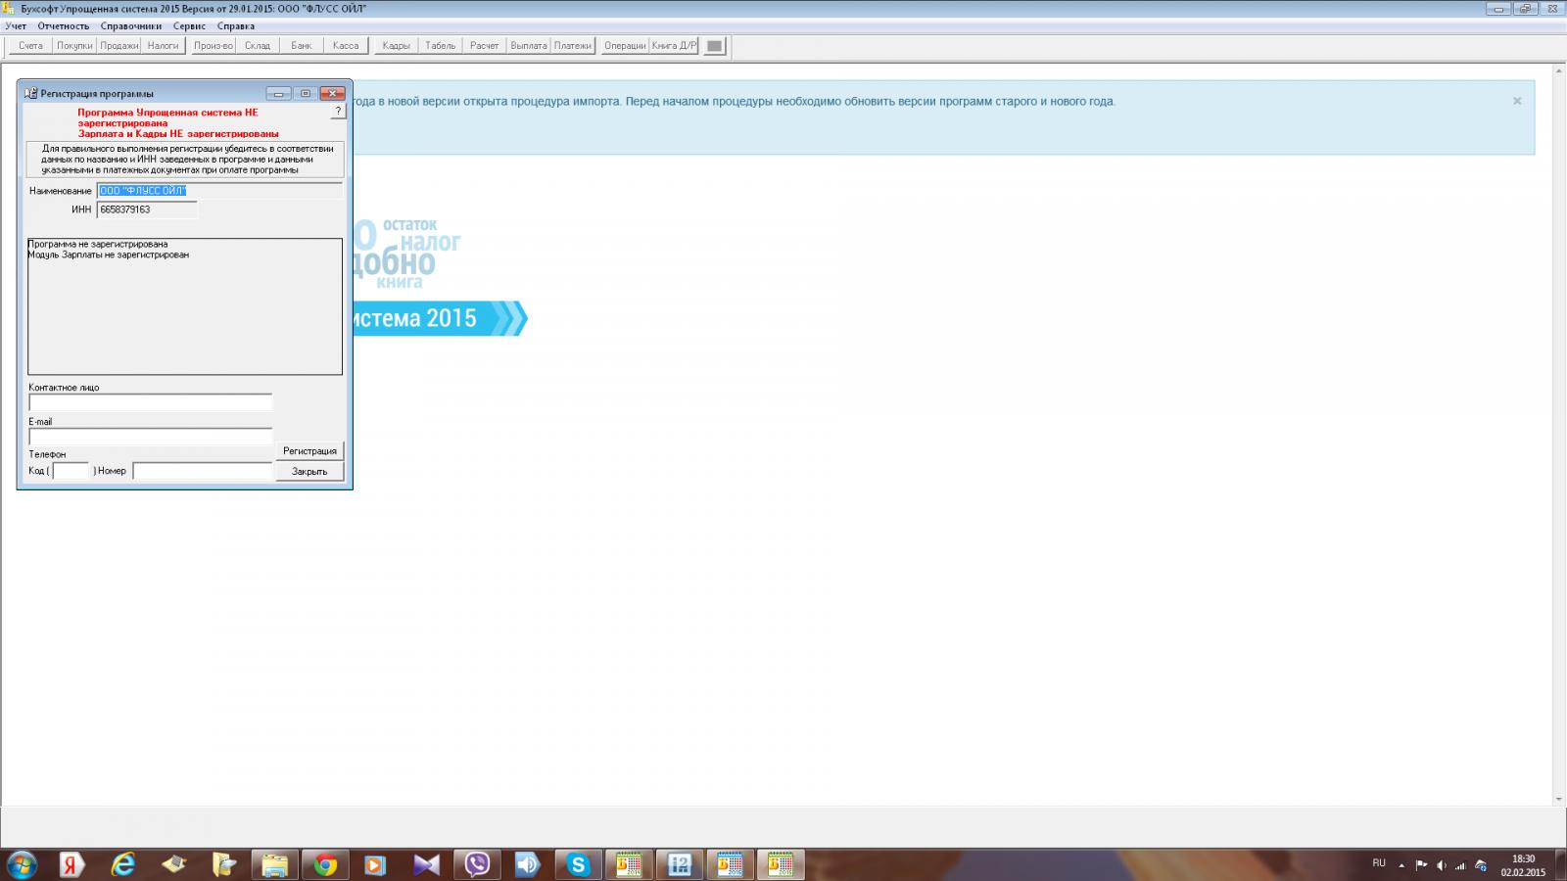The image size is (1567, 881).
Task: Click the ? help icon in registration dialog
Action: [338, 112]
